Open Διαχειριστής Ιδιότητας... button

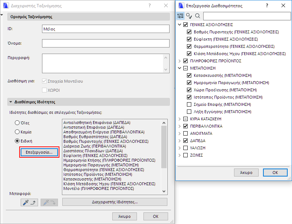(x=115, y=202)
